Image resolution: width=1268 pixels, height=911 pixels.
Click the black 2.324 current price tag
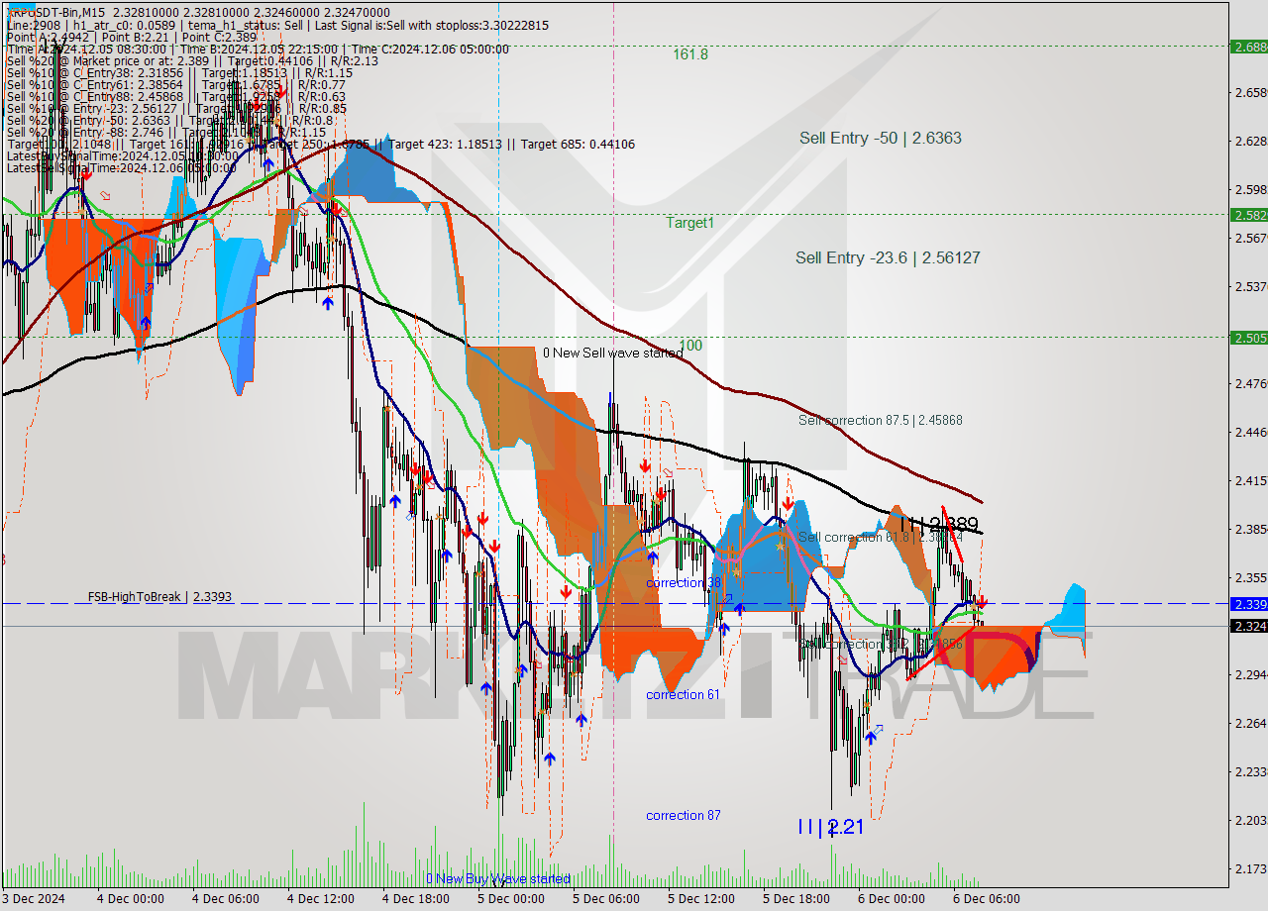[x=1248, y=626]
